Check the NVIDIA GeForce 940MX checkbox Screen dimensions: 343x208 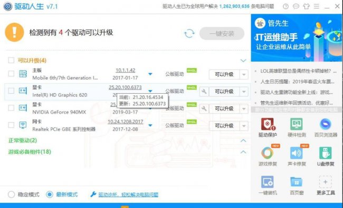click(11, 107)
